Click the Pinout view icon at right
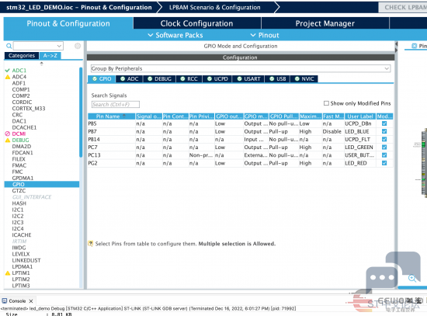 (x=415, y=46)
